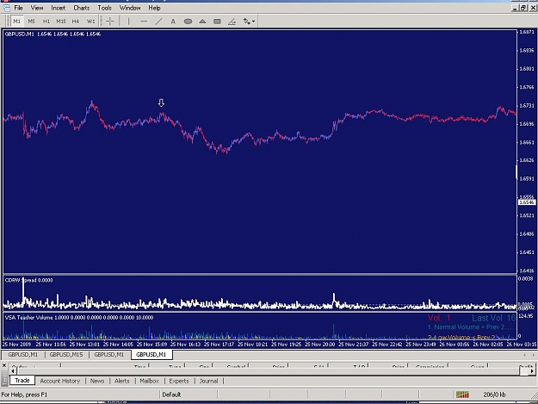This screenshot has height=404, width=538.
Task: Open the File menu
Action: click(x=18, y=8)
